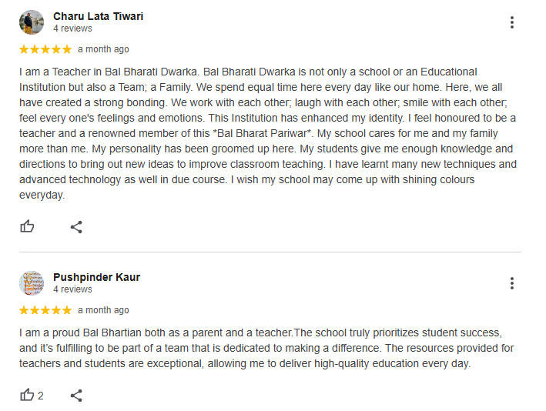
Task: Click first star of Charu's rating
Action: (24, 49)
